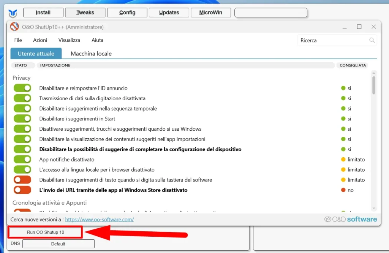This screenshot has width=389, height=253.
Task: Open the MicroWin tab in WinUtil
Action: [x=211, y=13]
